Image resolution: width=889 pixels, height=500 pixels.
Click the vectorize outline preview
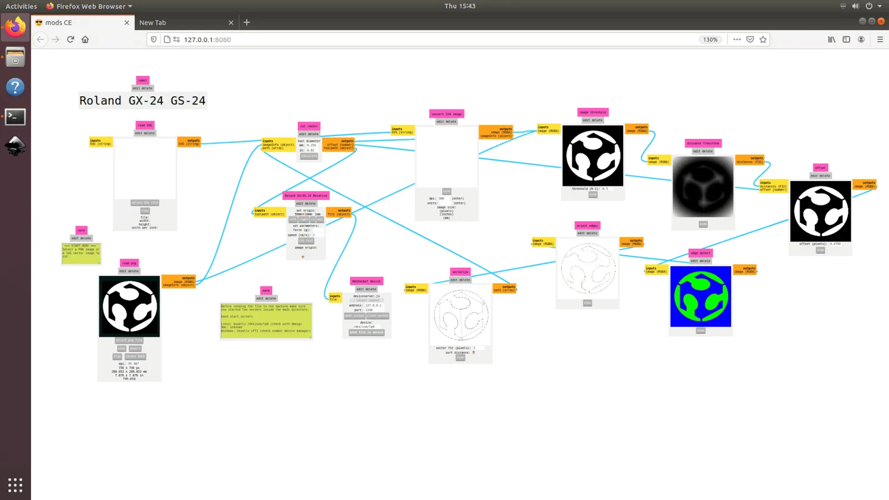(x=461, y=315)
